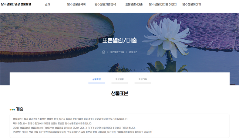239x140 pixels.
Task: Expand the 담수생물 디지털 이미지 menu
Action: tap(163, 5)
